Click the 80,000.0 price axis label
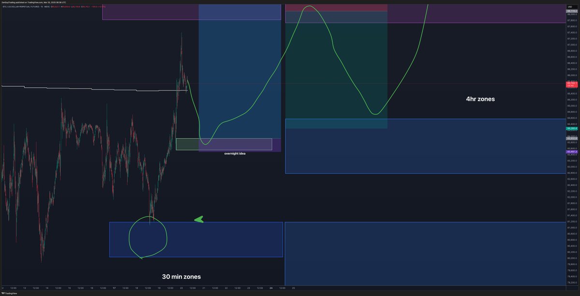Image resolution: width=580 pixels, height=296 pixels. coord(572,258)
